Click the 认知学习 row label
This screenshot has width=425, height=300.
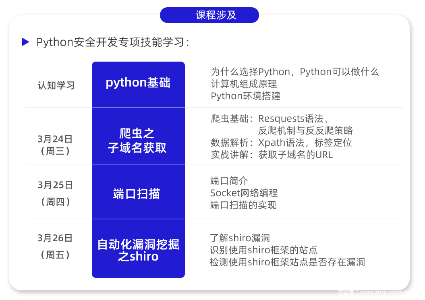point(56,85)
